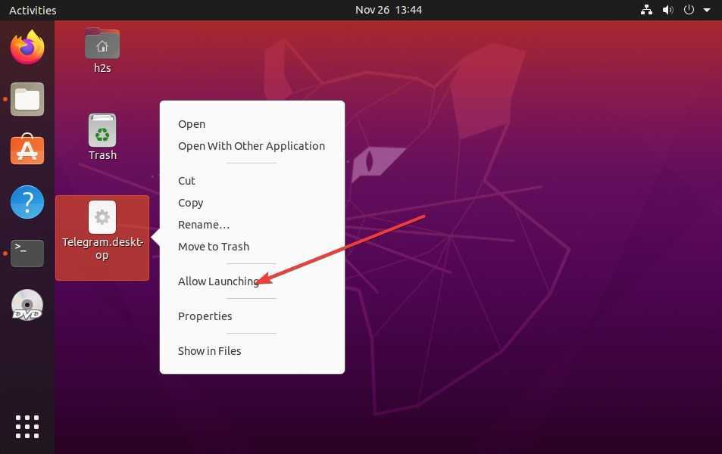This screenshot has width=722, height=454.
Task: Click the power icon in top bar
Action: pos(689,10)
